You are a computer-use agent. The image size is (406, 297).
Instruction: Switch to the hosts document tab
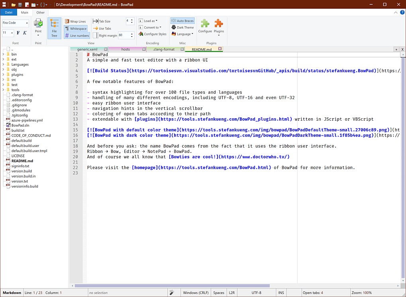coord(126,49)
